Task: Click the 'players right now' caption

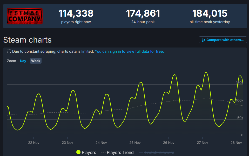Action: 76,22
